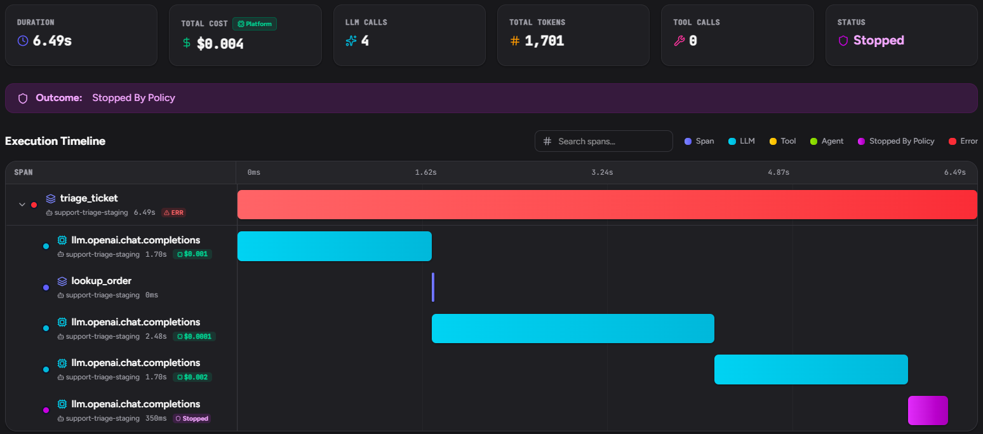Select the LLM span costing $0.001
The height and width of the screenshot is (434, 983).
[121, 246]
